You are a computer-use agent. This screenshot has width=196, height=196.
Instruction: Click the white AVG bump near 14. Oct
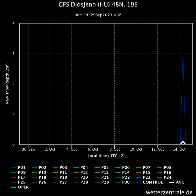click(183, 142)
